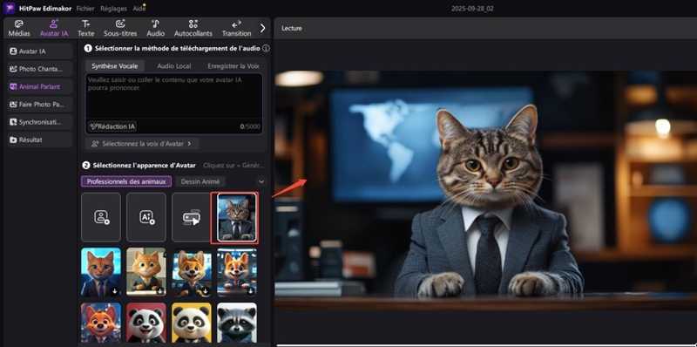The image size is (697, 347).
Task: Open the Sous-titres tab
Action: click(120, 29)
